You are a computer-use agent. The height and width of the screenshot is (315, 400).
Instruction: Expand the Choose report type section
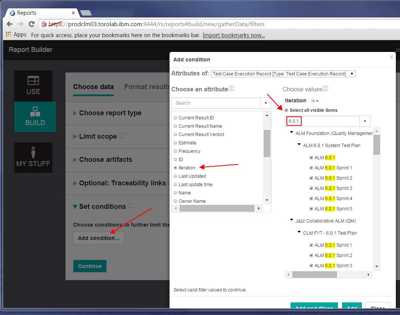click(x=75, y=113)
